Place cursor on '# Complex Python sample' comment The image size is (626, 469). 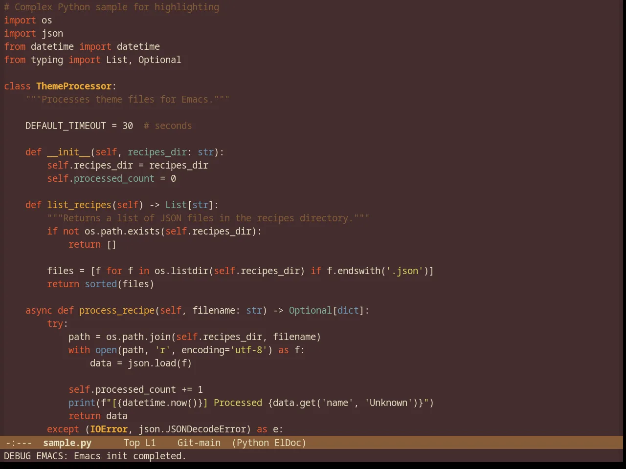[x=112, y=7]
